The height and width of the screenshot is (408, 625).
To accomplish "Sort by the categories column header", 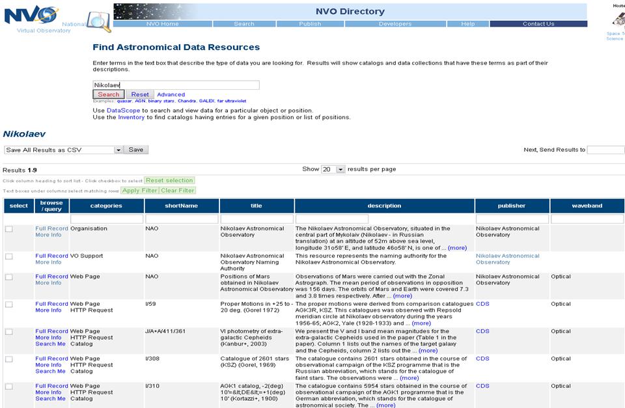I will click(x=106, y=206).
